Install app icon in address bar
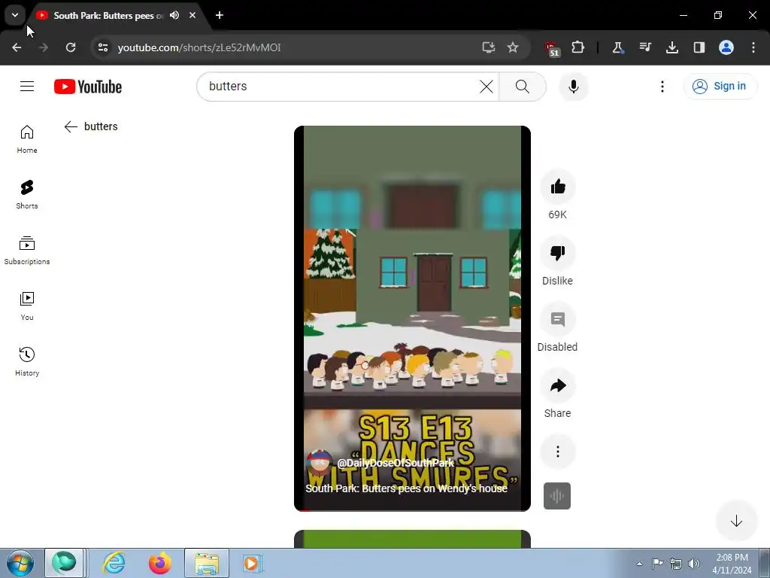Image resolution: width=770 pixels, height=578 pixels. pyautogui.click(x=488, y=47)
